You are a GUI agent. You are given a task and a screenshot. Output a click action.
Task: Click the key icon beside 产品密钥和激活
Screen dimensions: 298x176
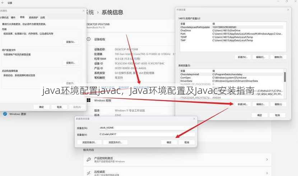pyautogui.click(x=89, y=159)
